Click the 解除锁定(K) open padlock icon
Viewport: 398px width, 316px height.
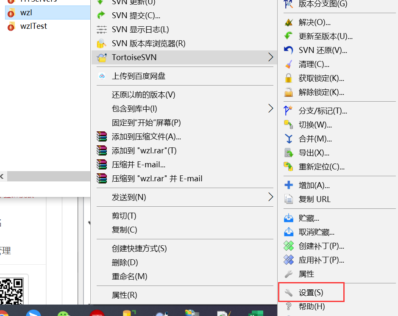tap(289, 92)
